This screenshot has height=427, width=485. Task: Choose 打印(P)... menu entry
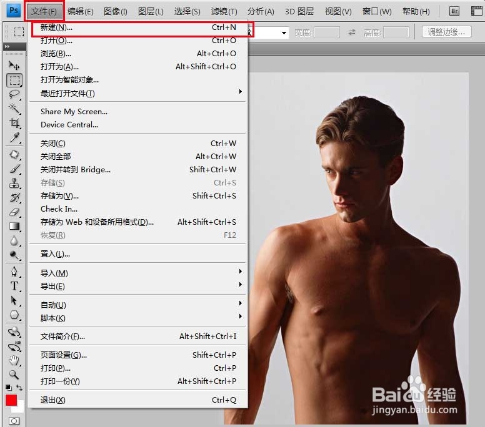point(138,368)
